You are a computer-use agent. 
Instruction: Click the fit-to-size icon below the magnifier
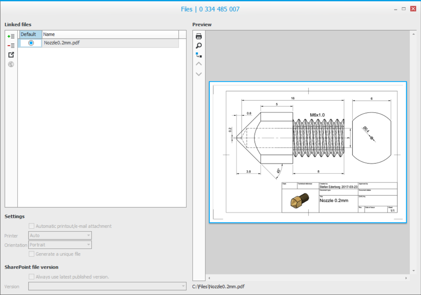pos(199,55)
